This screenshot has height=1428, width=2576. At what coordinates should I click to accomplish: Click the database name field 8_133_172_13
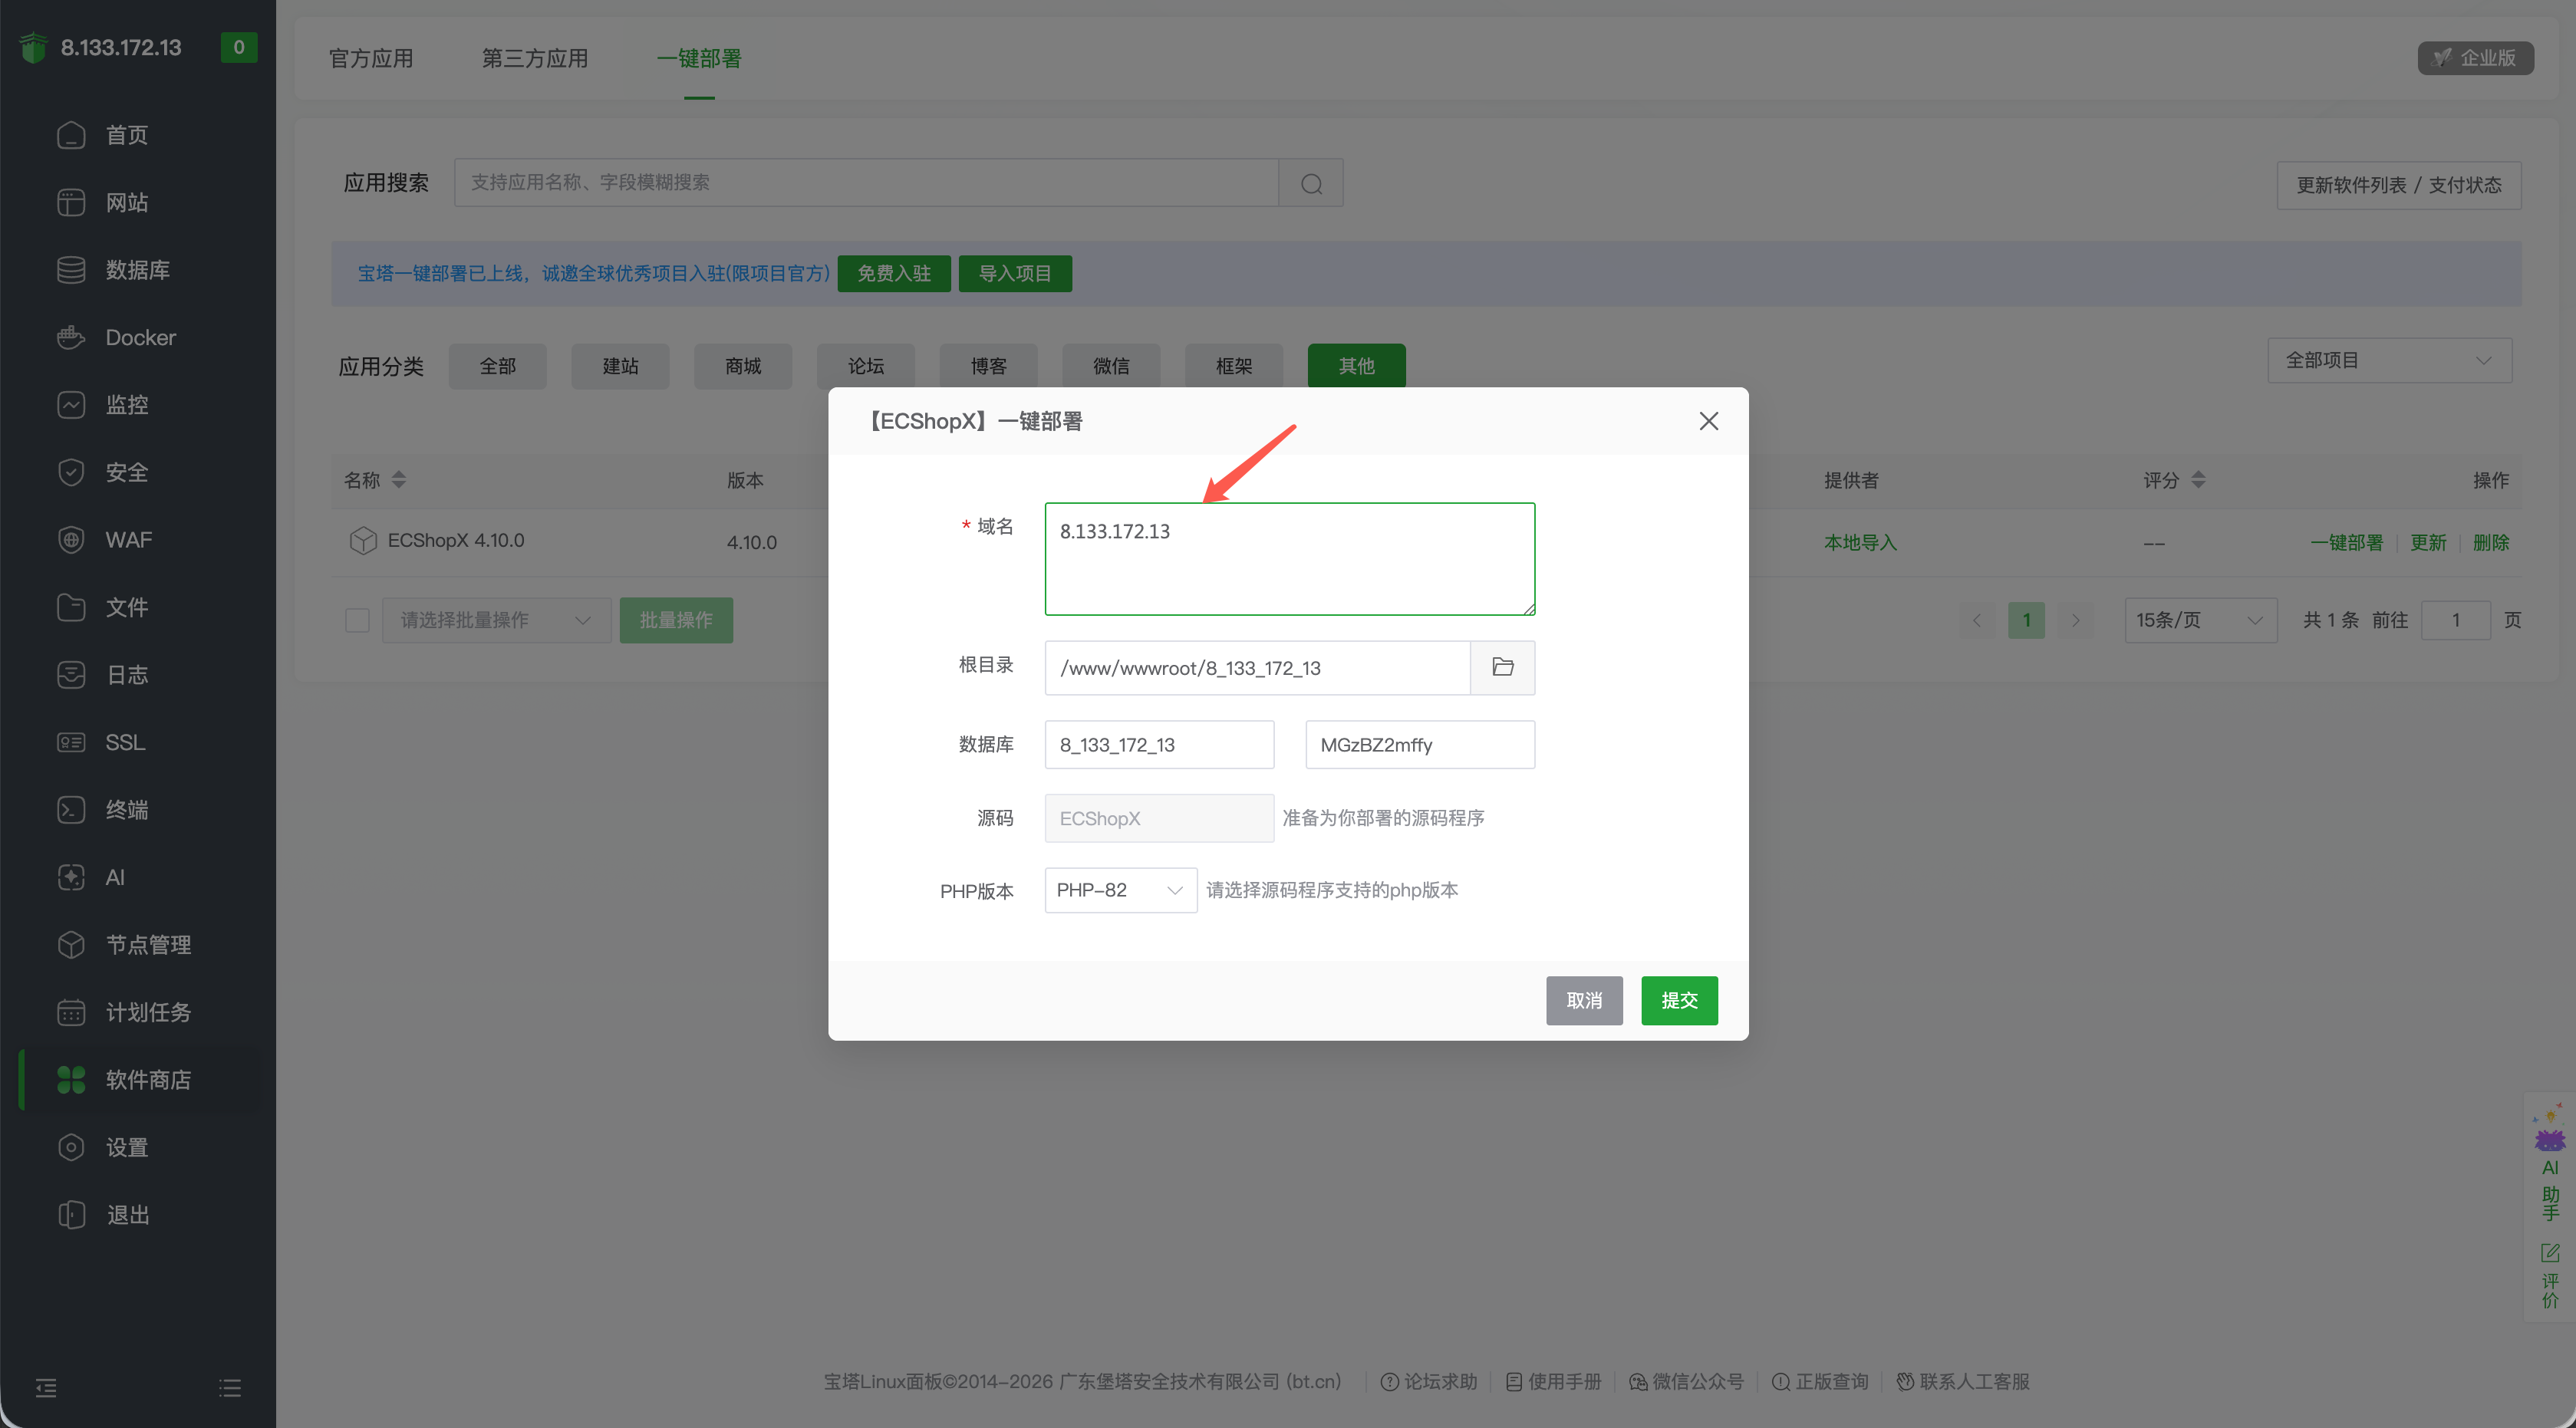tap(1159, 744)
